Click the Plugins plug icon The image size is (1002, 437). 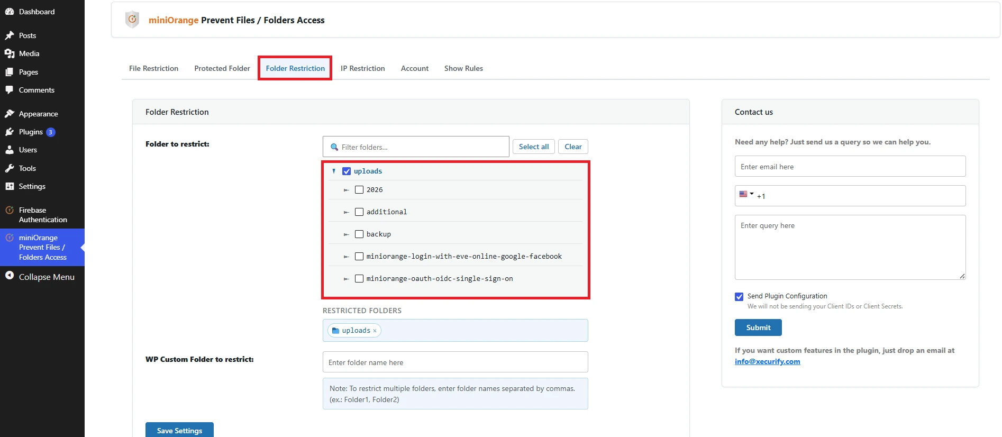[10, 132]
